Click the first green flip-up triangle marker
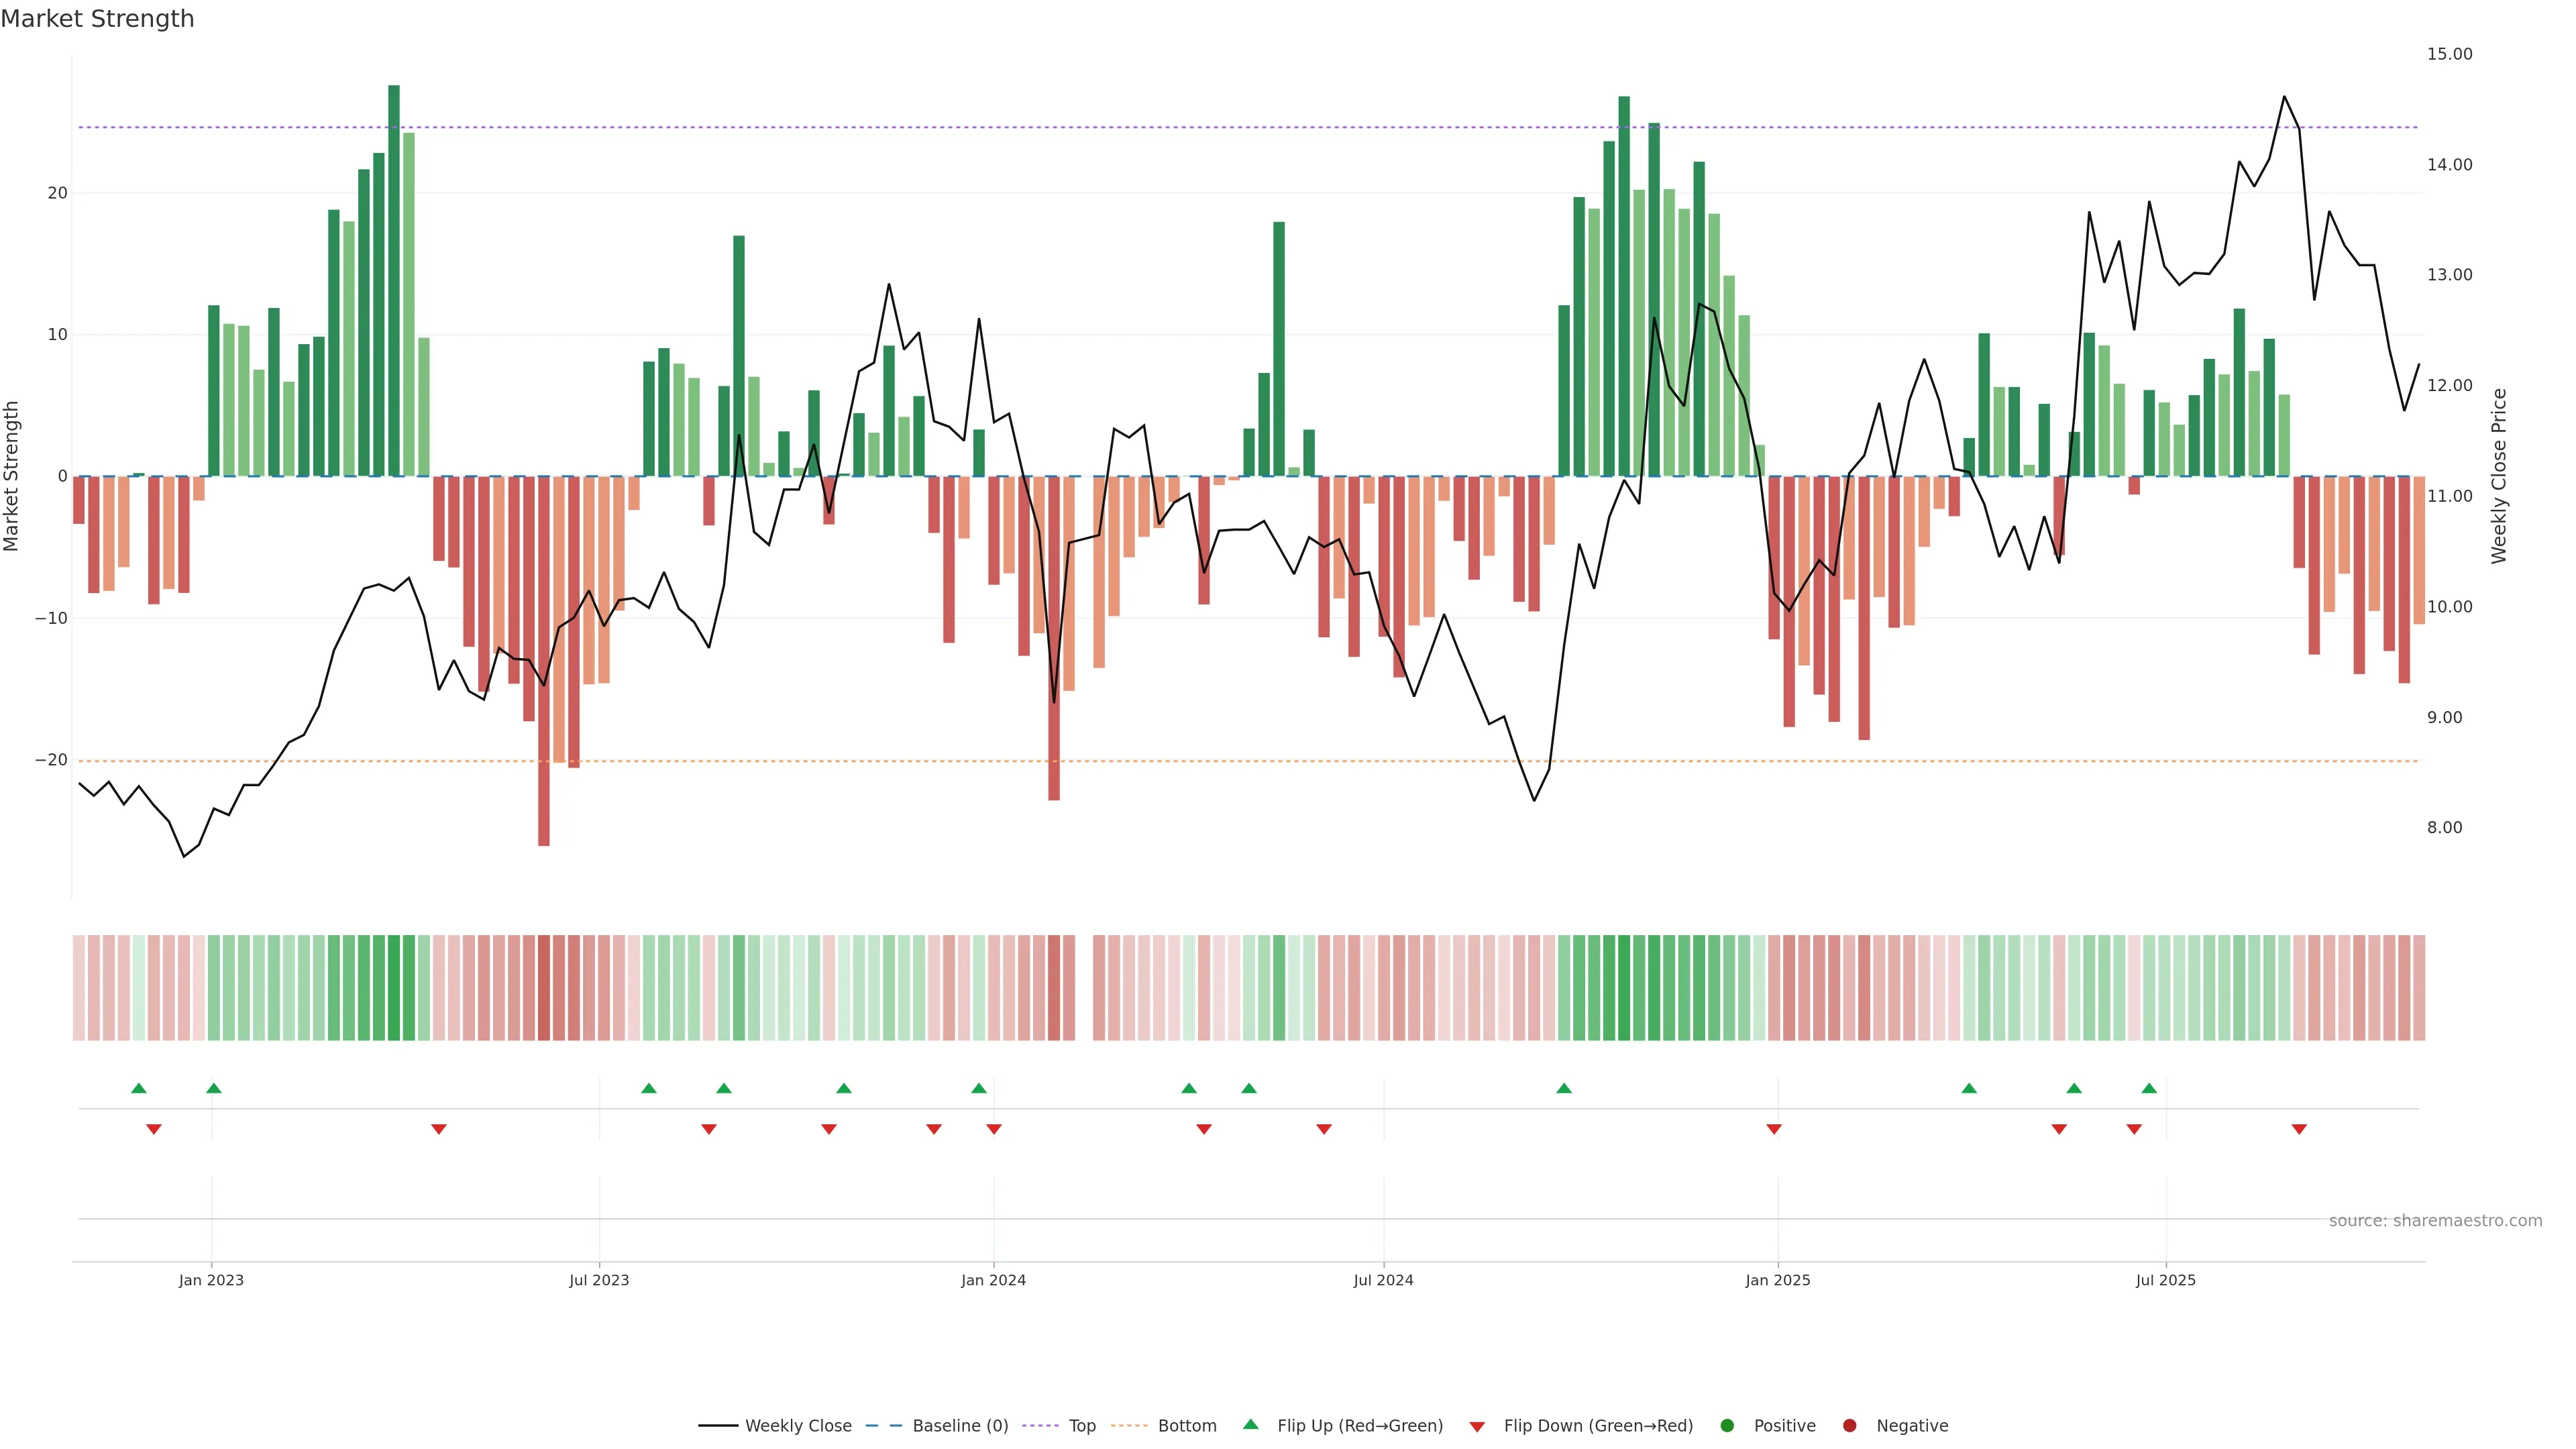Screen dimensions: 2576x1449 [139, 1088]
